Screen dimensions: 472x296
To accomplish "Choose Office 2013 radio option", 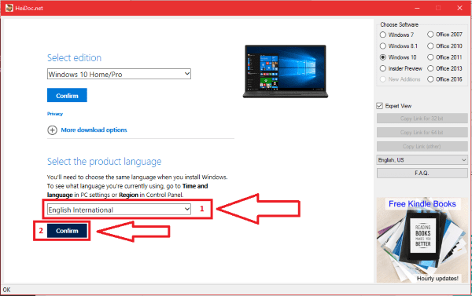I will click(430, 68).
